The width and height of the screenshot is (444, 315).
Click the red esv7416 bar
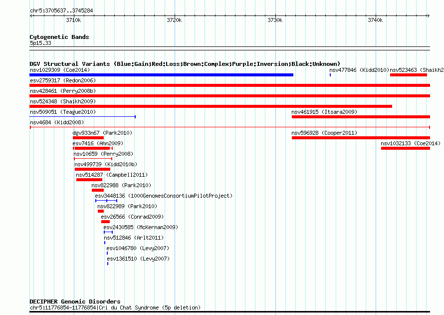pyautogui.click(x=93, y=148)
